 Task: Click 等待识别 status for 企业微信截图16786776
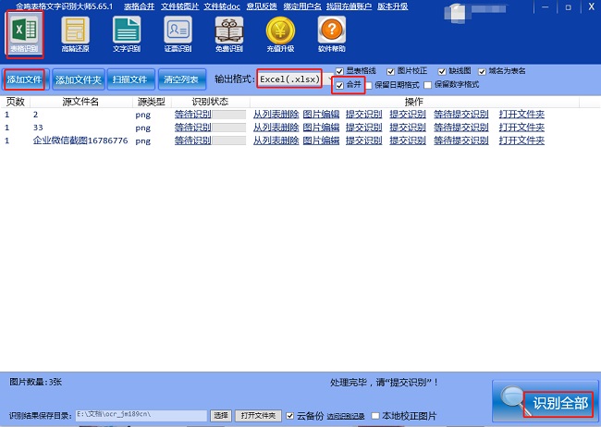[x=193, y=140]
